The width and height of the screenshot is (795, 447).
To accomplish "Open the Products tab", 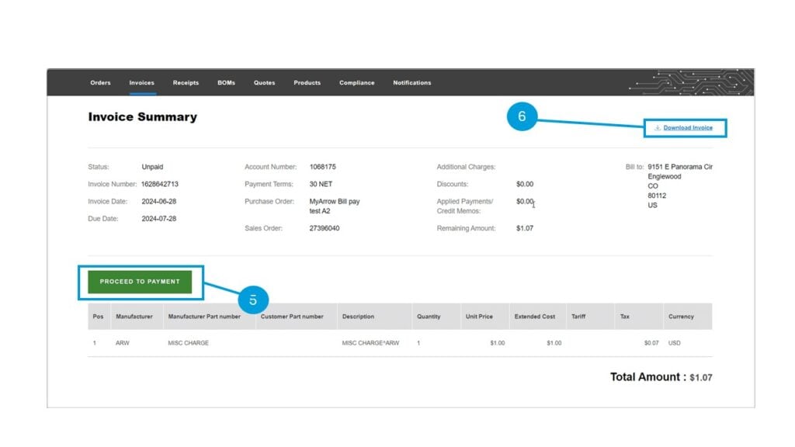I will click(307, 82).
